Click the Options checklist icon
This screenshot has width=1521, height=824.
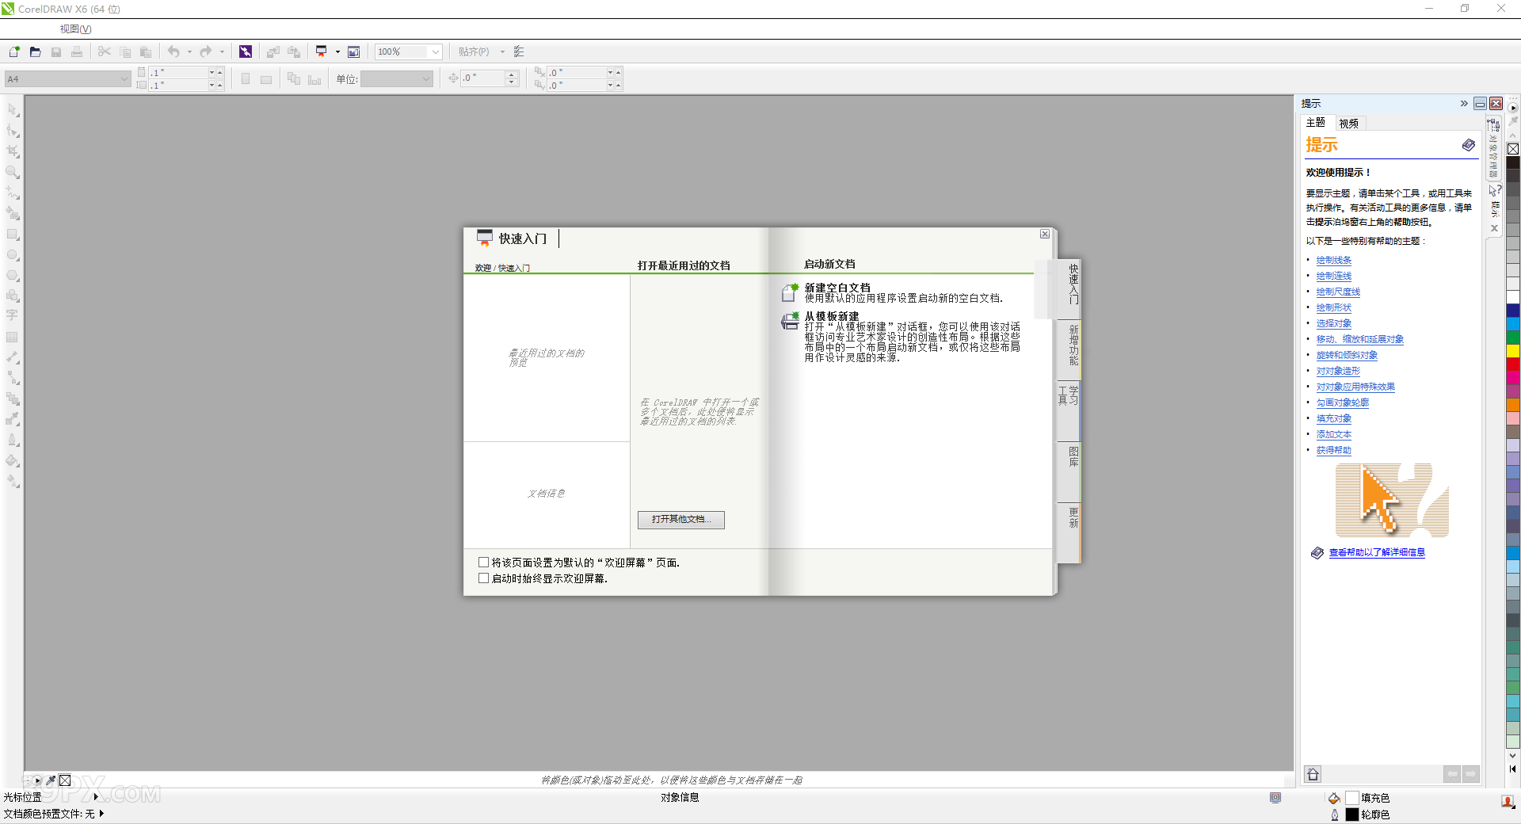[x=519, y=51]
